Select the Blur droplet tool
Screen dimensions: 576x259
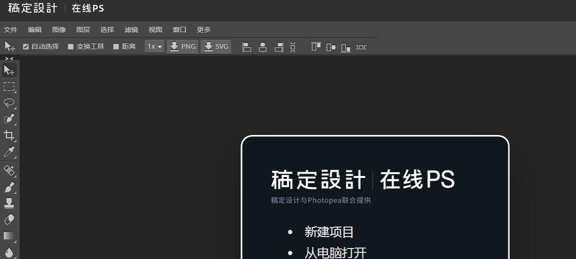(x=9, y=252)
